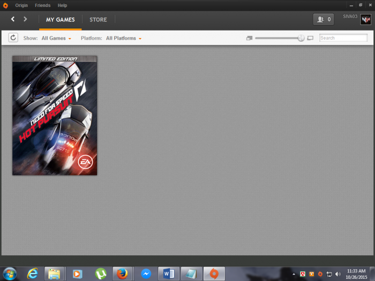Switch to the Store tab
The image size is (375, 281).
tap(98, 20)
